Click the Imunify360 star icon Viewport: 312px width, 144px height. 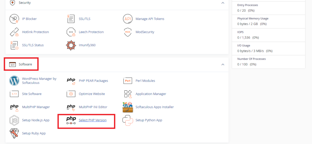click(x=71, y=45)
